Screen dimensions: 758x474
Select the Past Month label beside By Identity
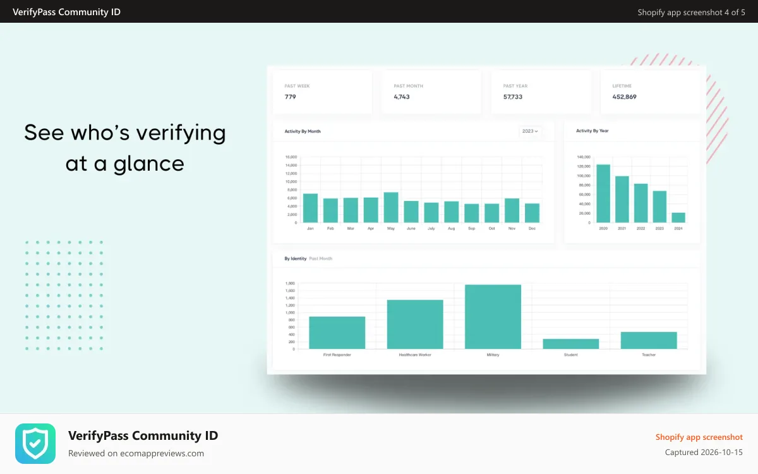click(321, 258)
